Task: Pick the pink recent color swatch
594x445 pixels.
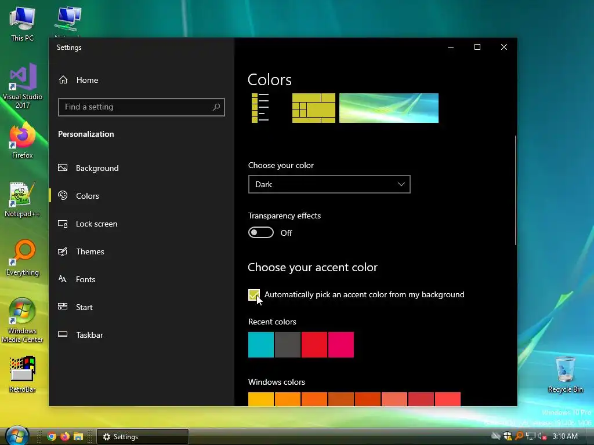Action: click(341, 345)
